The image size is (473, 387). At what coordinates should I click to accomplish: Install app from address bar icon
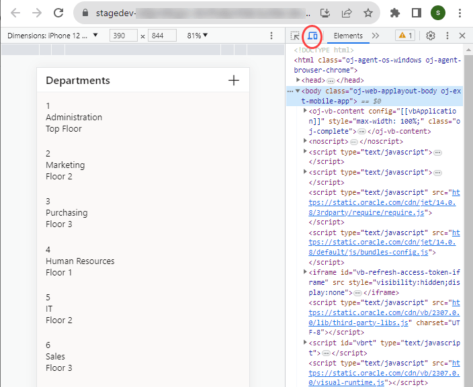325,13
